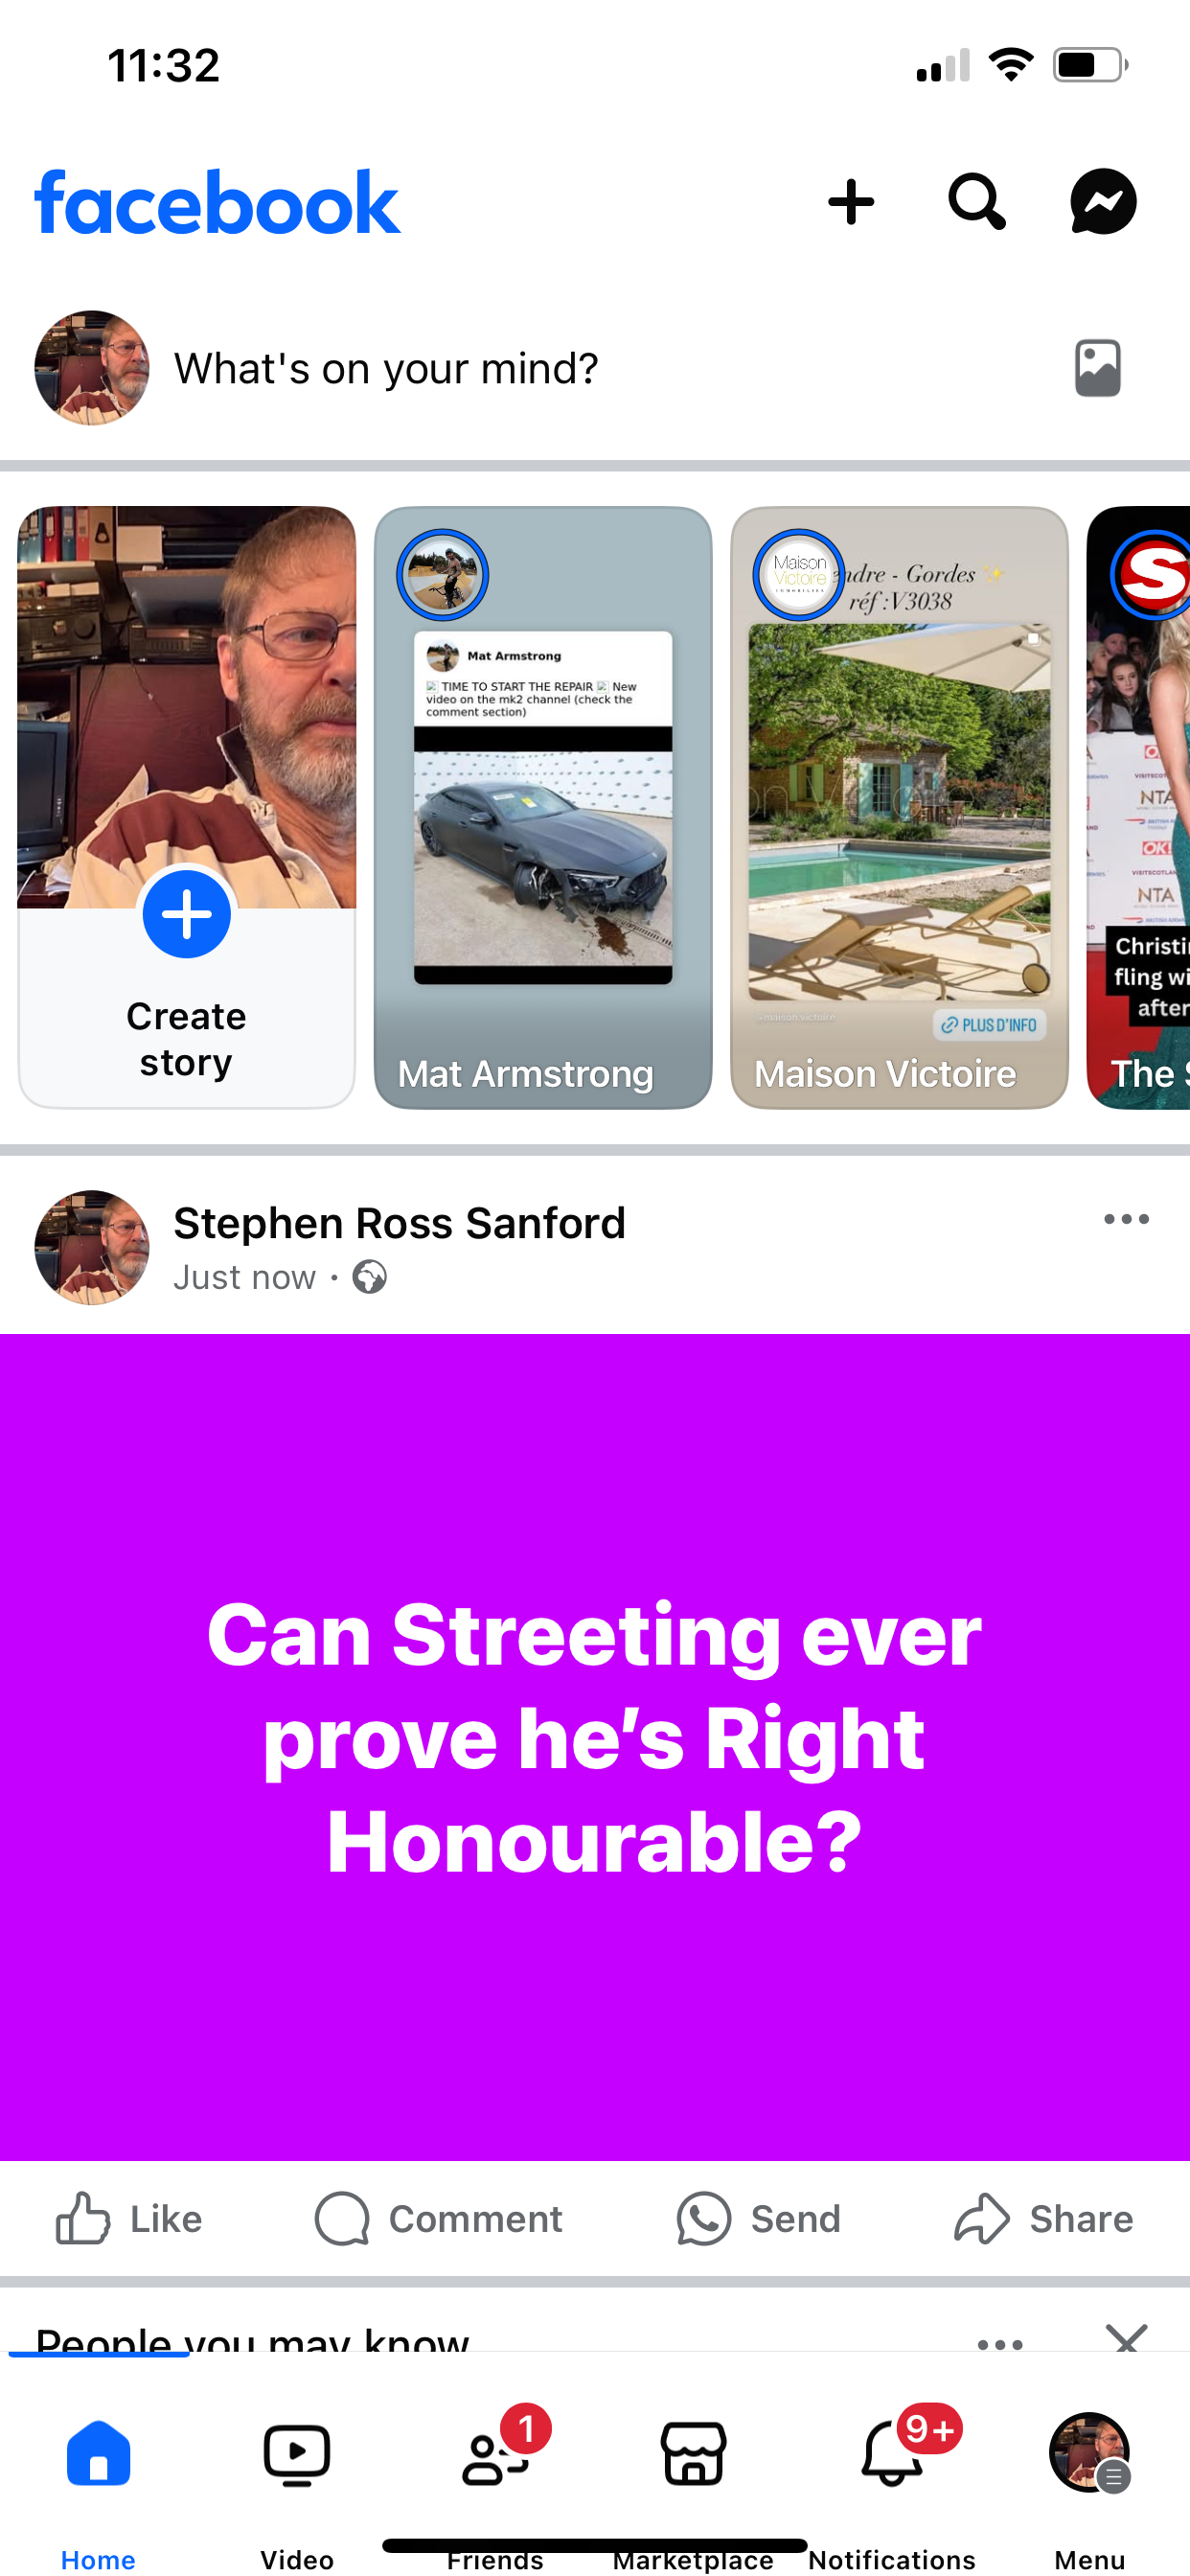
Task: Open Maison Victoire's story
Action: coord(899,807)
